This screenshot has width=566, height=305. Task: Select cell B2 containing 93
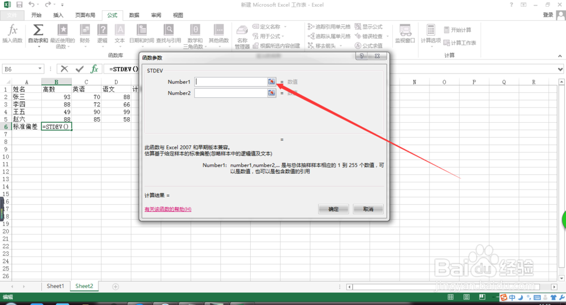point(56,97)
